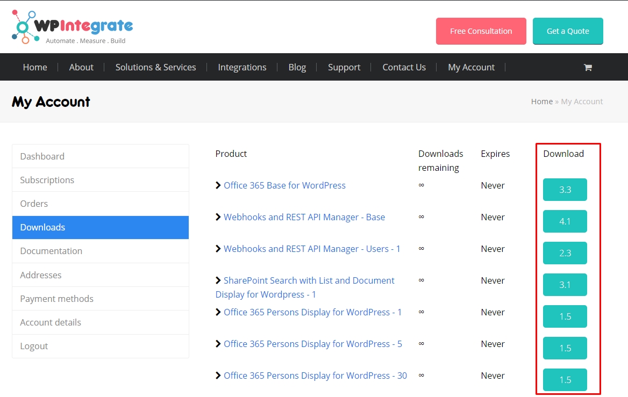Open Account details in the sidebar

coord(101,322)
